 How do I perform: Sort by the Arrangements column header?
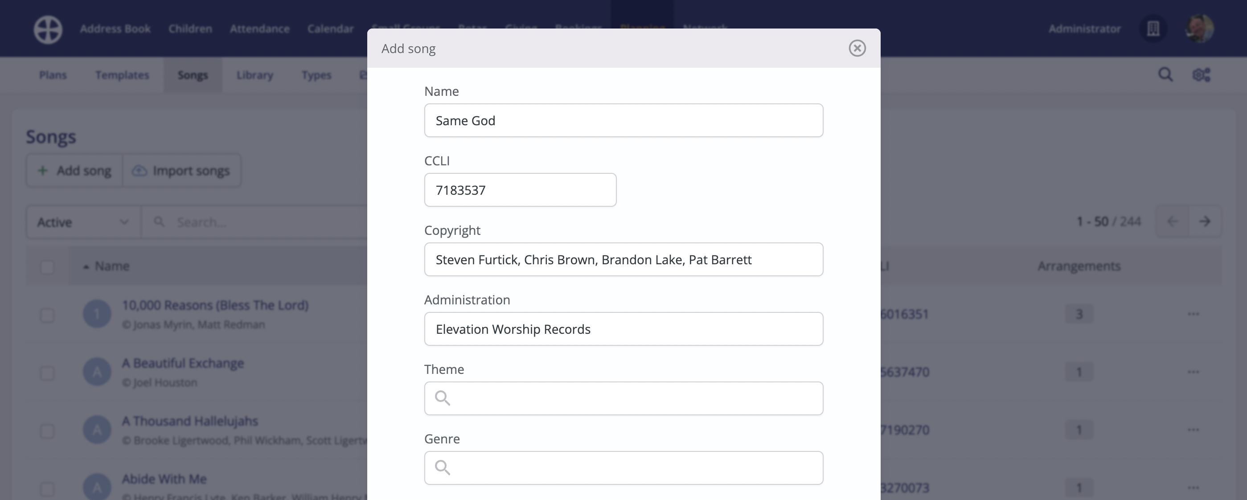[1079, 266]
